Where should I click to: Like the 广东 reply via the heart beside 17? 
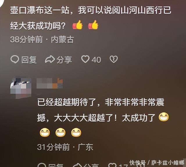point(112,165)
